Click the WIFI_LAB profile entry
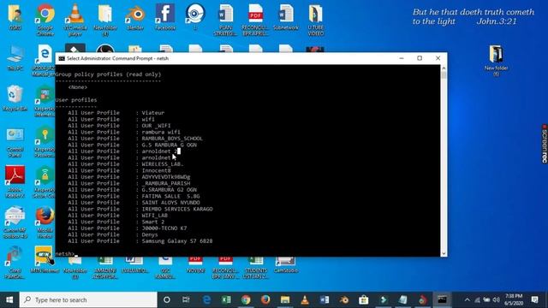 155,216
